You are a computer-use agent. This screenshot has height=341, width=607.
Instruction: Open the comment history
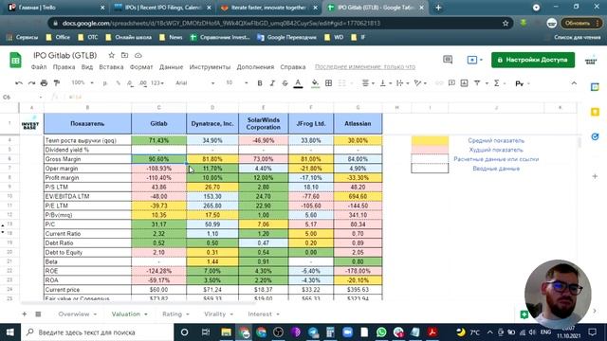(448, 60)
